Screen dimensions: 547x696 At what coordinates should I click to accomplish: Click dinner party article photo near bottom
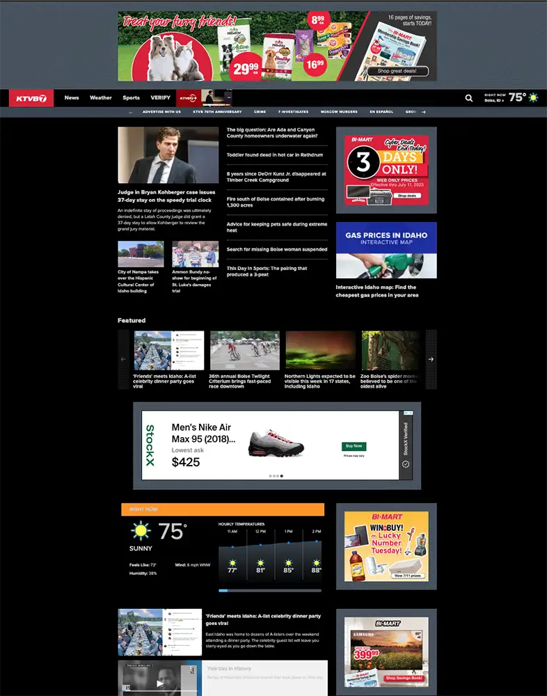[x=160, y=632]
